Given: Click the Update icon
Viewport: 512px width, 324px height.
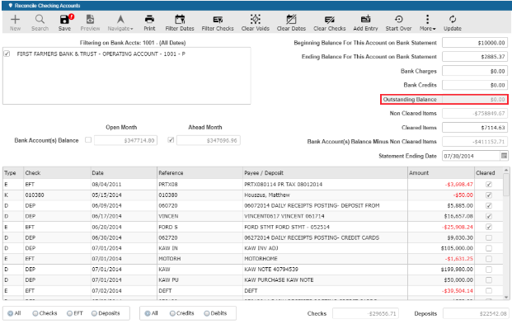Looking at the screenshot, I should coord(453,22).
